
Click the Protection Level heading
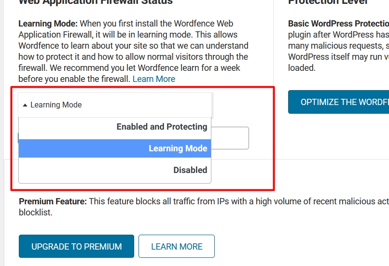[x=328, y=2]
